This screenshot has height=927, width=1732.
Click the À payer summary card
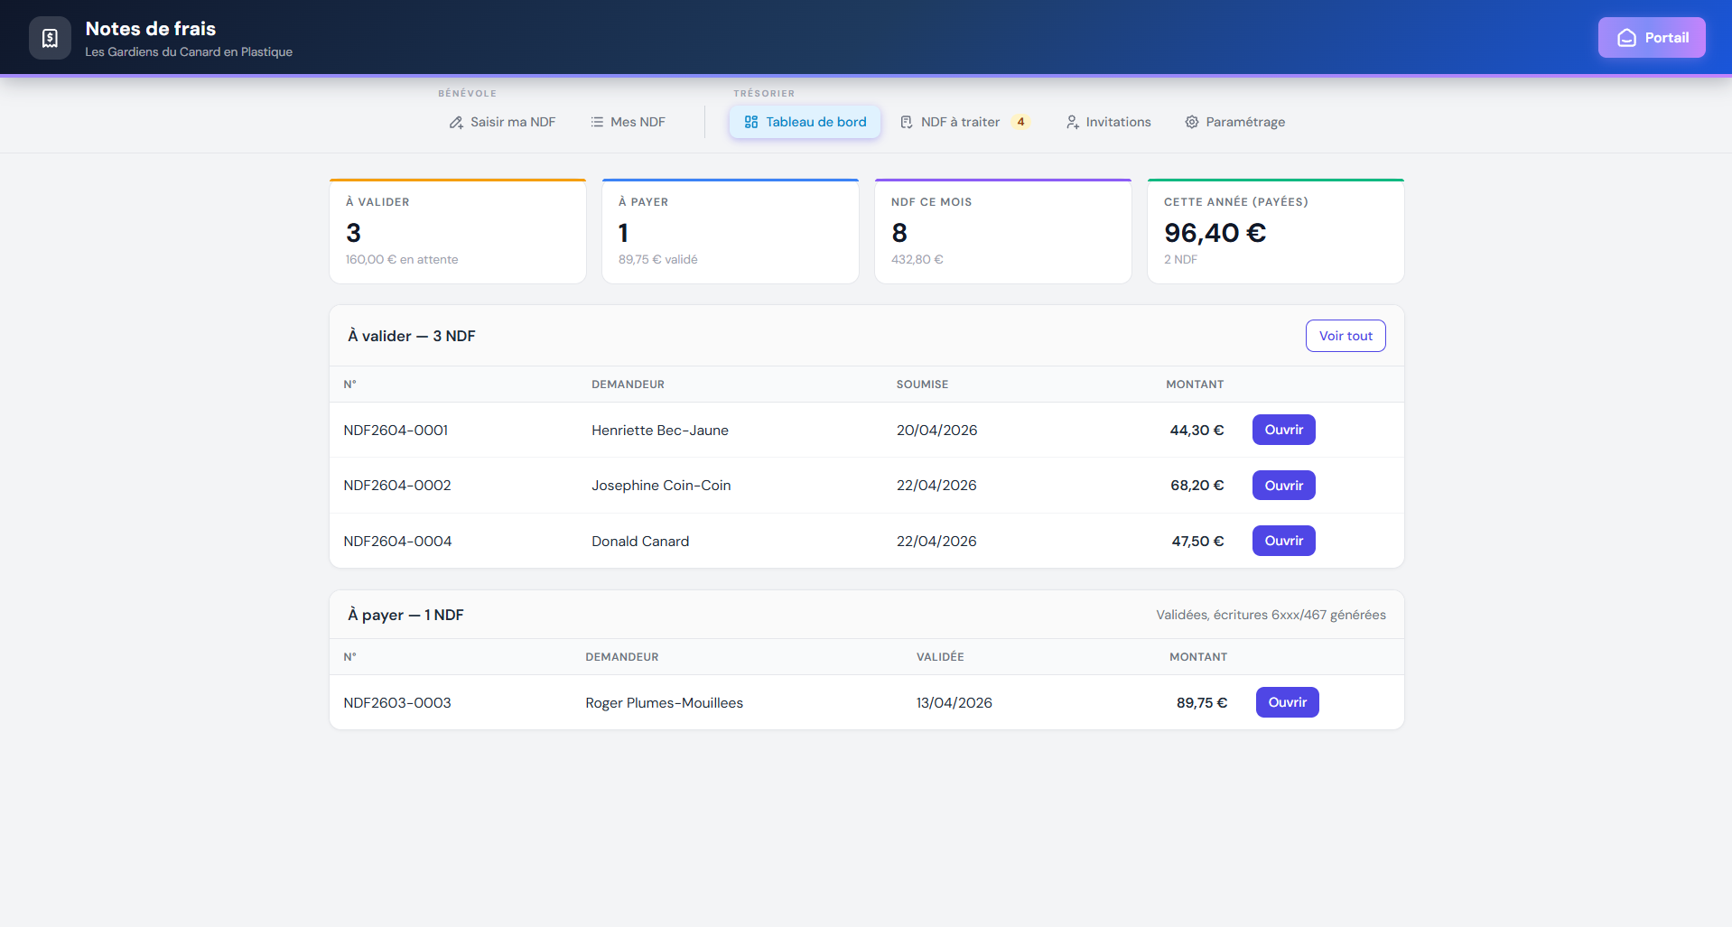[x=730, y=232]
